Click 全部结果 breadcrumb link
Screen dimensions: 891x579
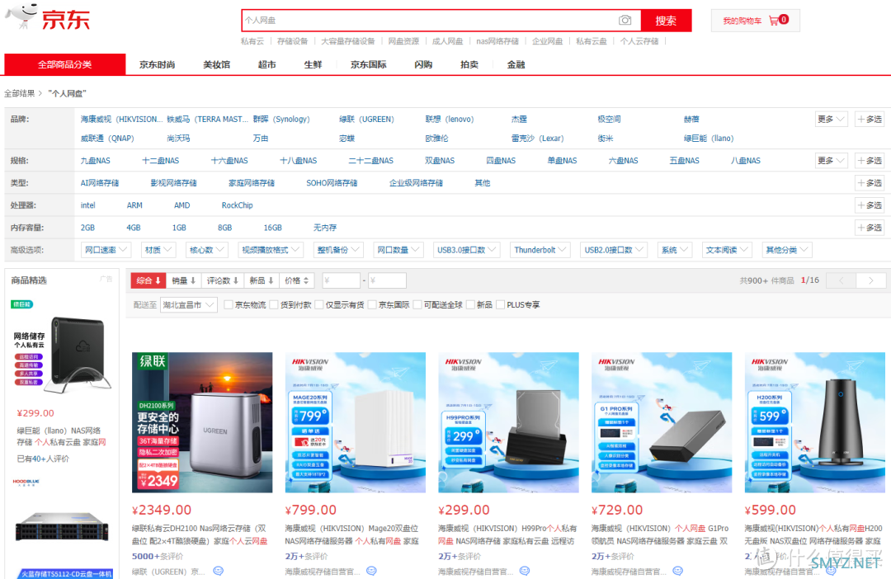(20, 94)
